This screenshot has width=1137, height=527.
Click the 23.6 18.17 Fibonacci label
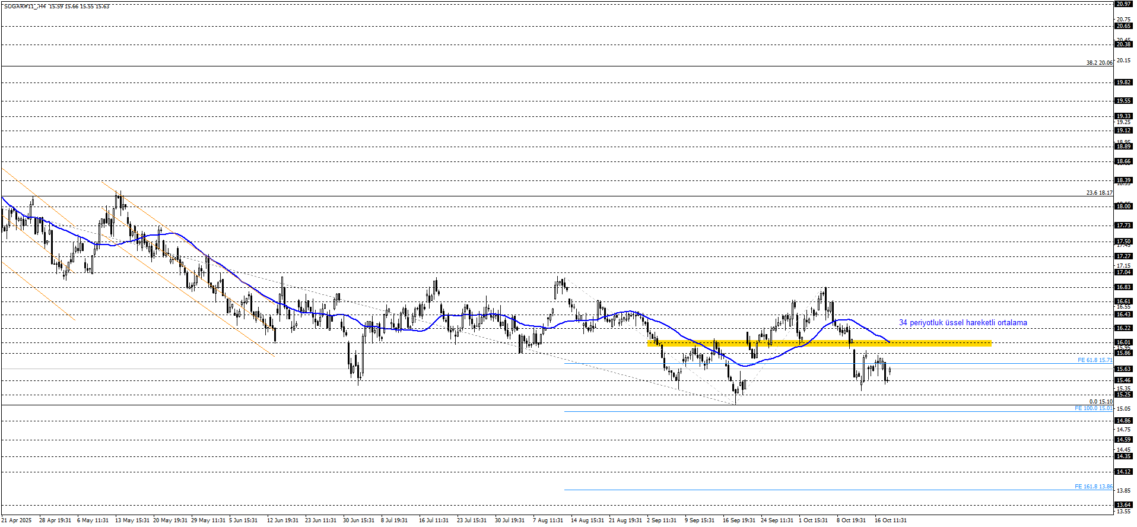pyautogui.click(x=1099, y=193)
